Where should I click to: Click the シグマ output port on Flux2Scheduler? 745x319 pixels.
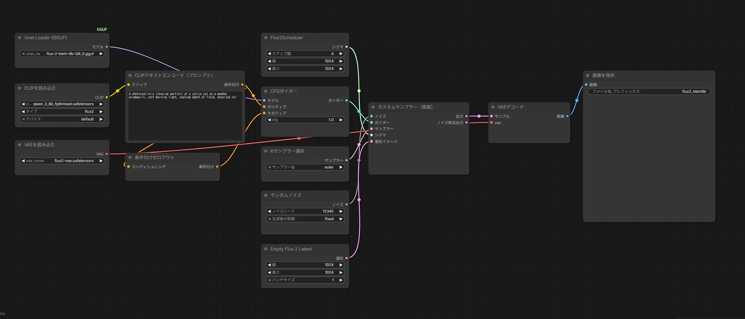pyautogui.click(x=346, y=47)
